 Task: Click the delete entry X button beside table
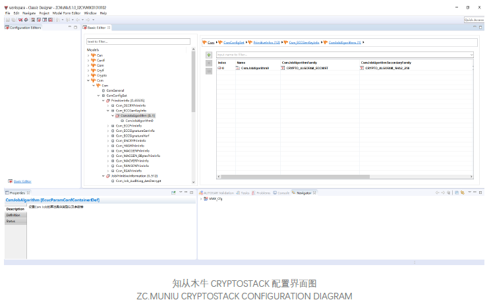point(209,63)
